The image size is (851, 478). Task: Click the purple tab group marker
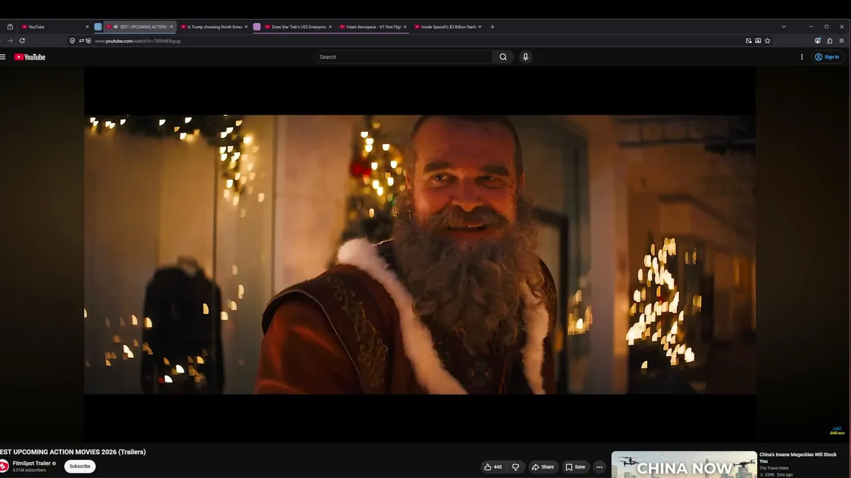(x=257, y=27)
